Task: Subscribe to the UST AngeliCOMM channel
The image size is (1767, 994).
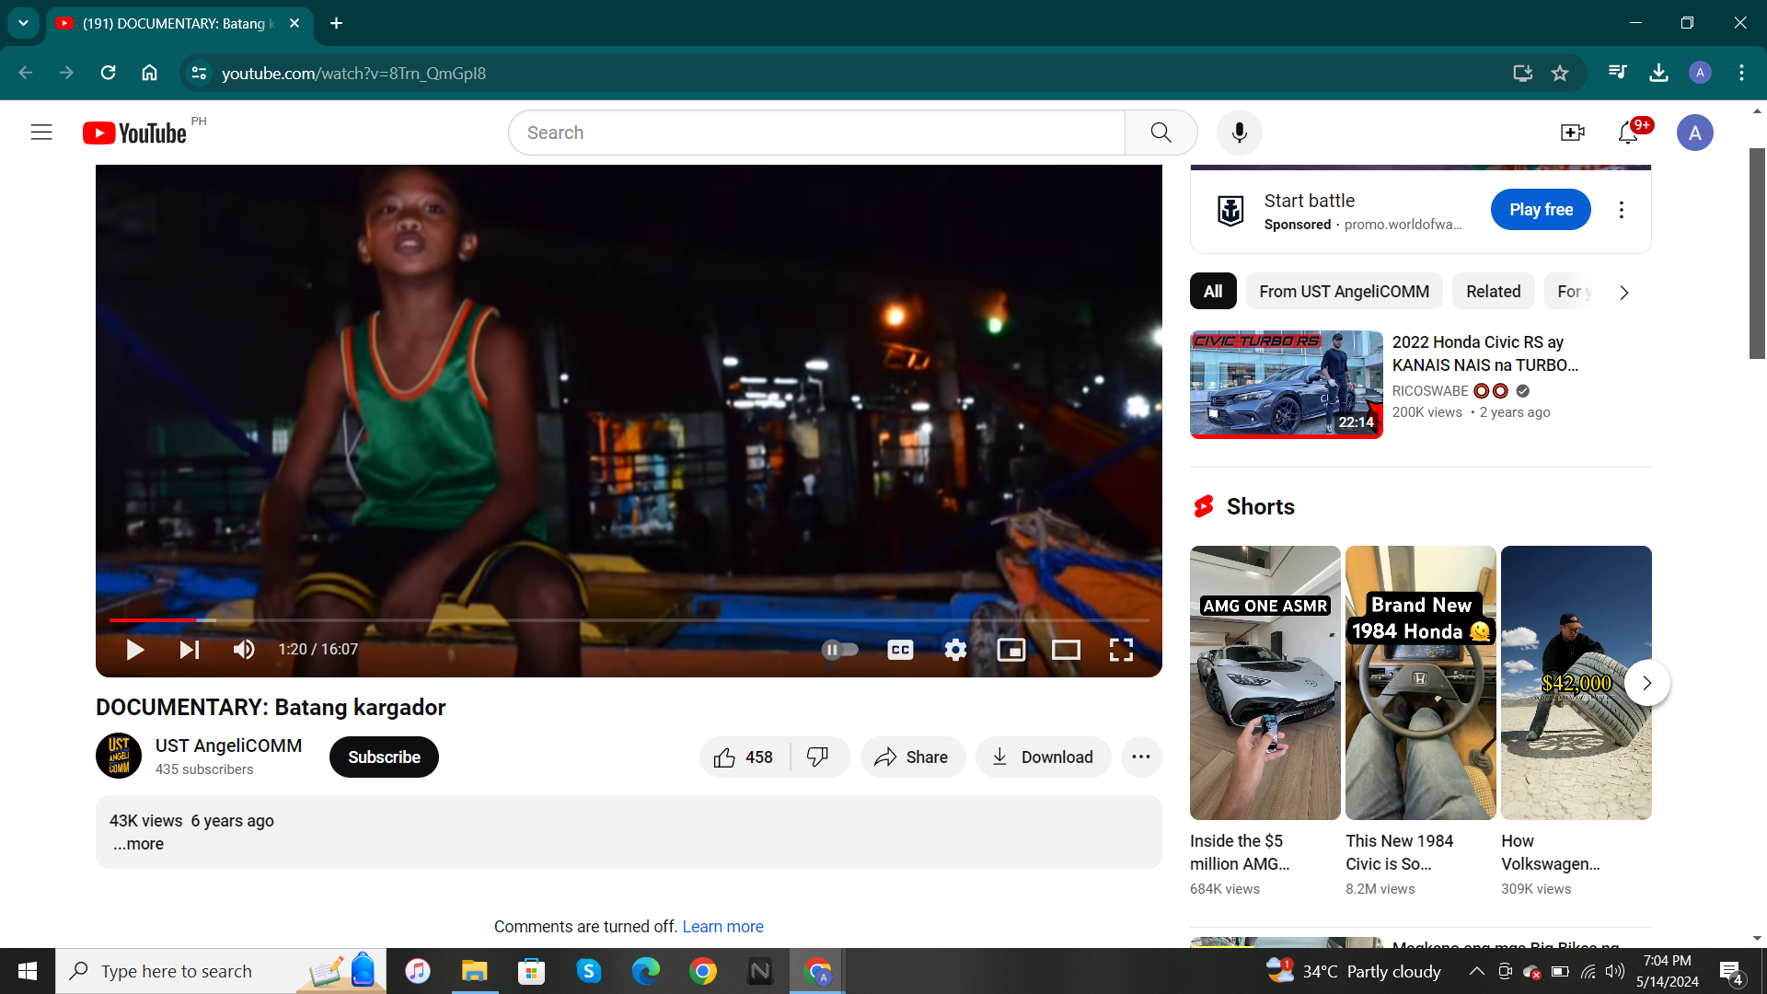Action: point(384,757)
